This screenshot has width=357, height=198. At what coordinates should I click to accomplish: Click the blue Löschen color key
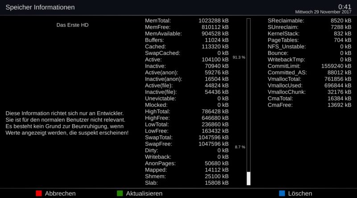282,193
